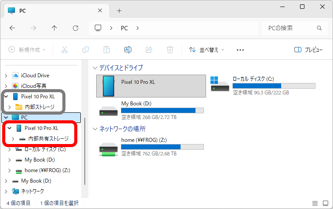
Task: Add a new tab with plus button
Action: 119,11
